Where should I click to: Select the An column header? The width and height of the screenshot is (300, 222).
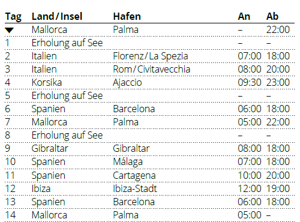tap(244, 16)
